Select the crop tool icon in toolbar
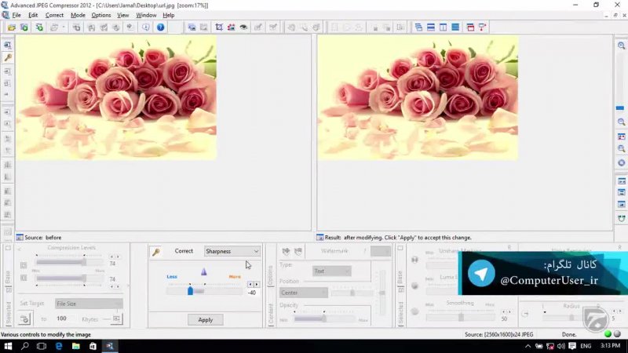This screenshot has width=628, height=353. (219, 27)
